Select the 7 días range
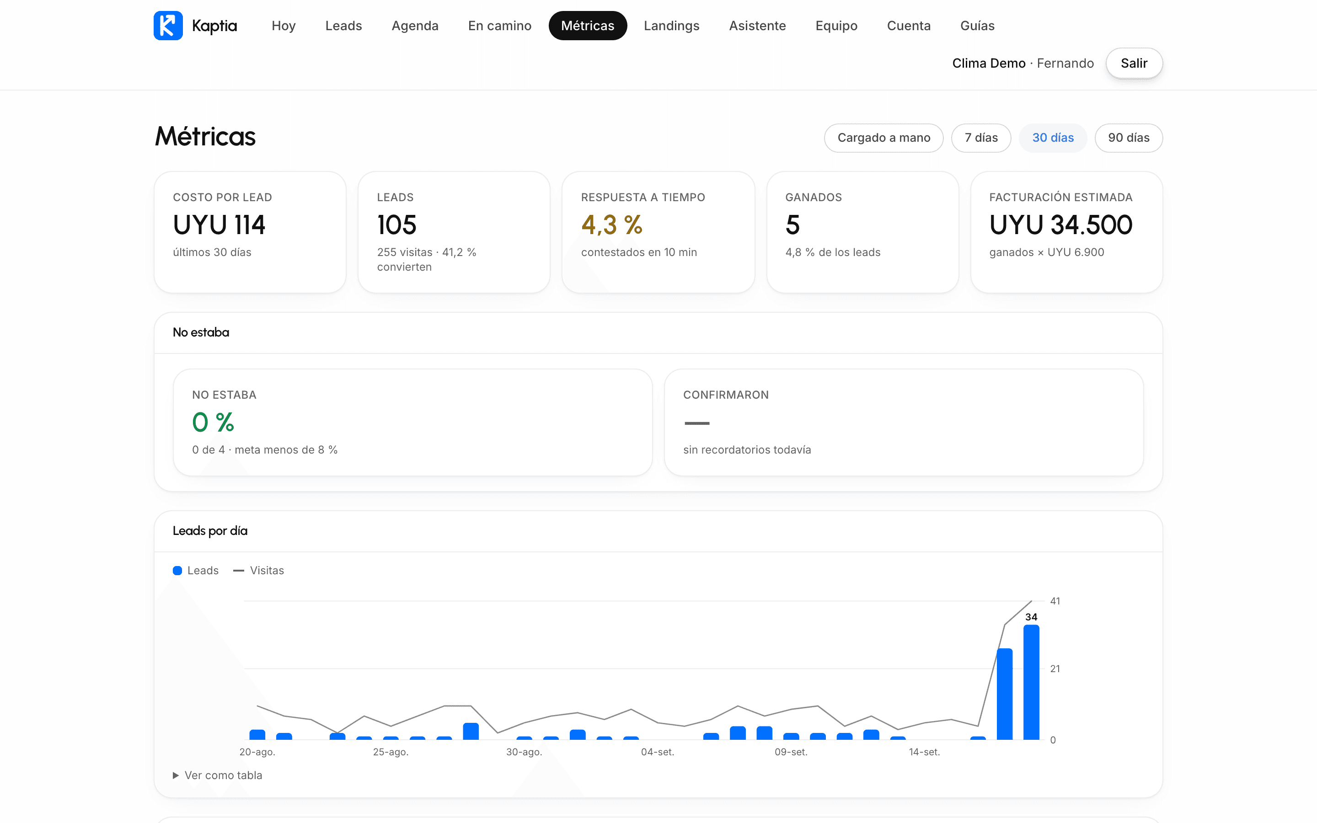The height and width of the screenshot is (823, 1317). click(x=981, y=138)
